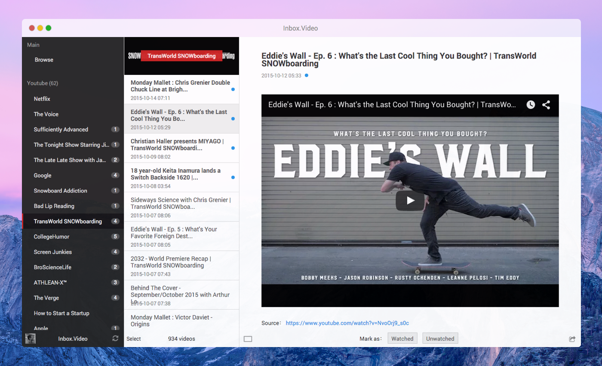602x366 pixels.
Task: Select the Google channel
Action: [x=73, y=175]
